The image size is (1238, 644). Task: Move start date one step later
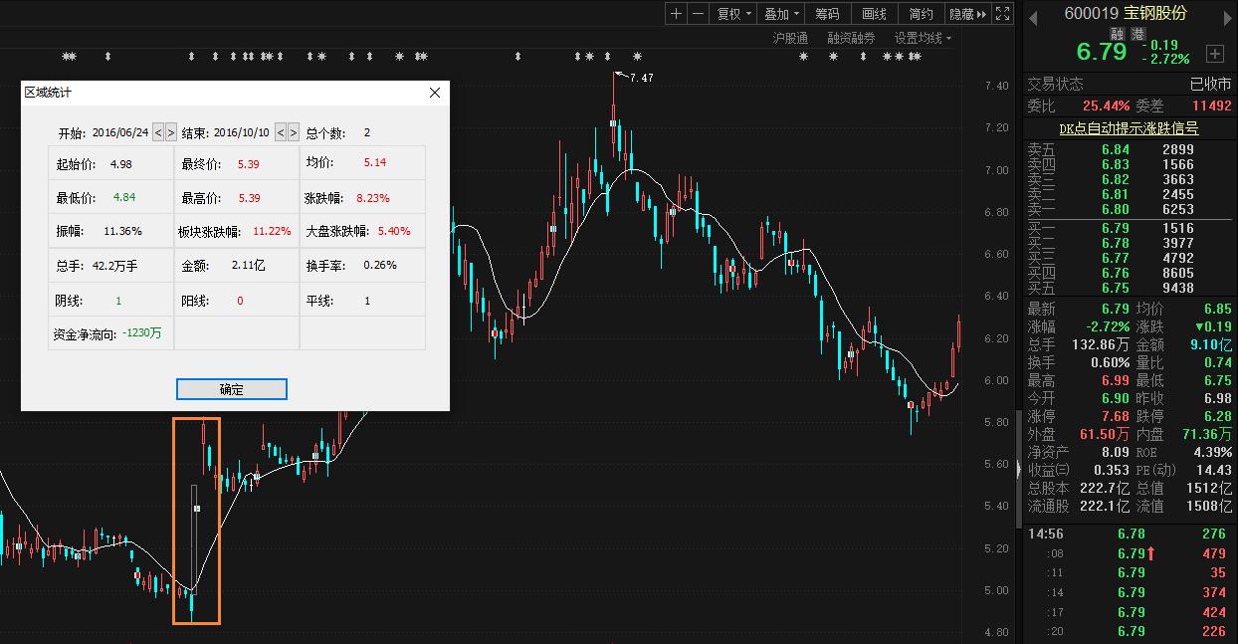pyautogui.click(x=171, y=132)
